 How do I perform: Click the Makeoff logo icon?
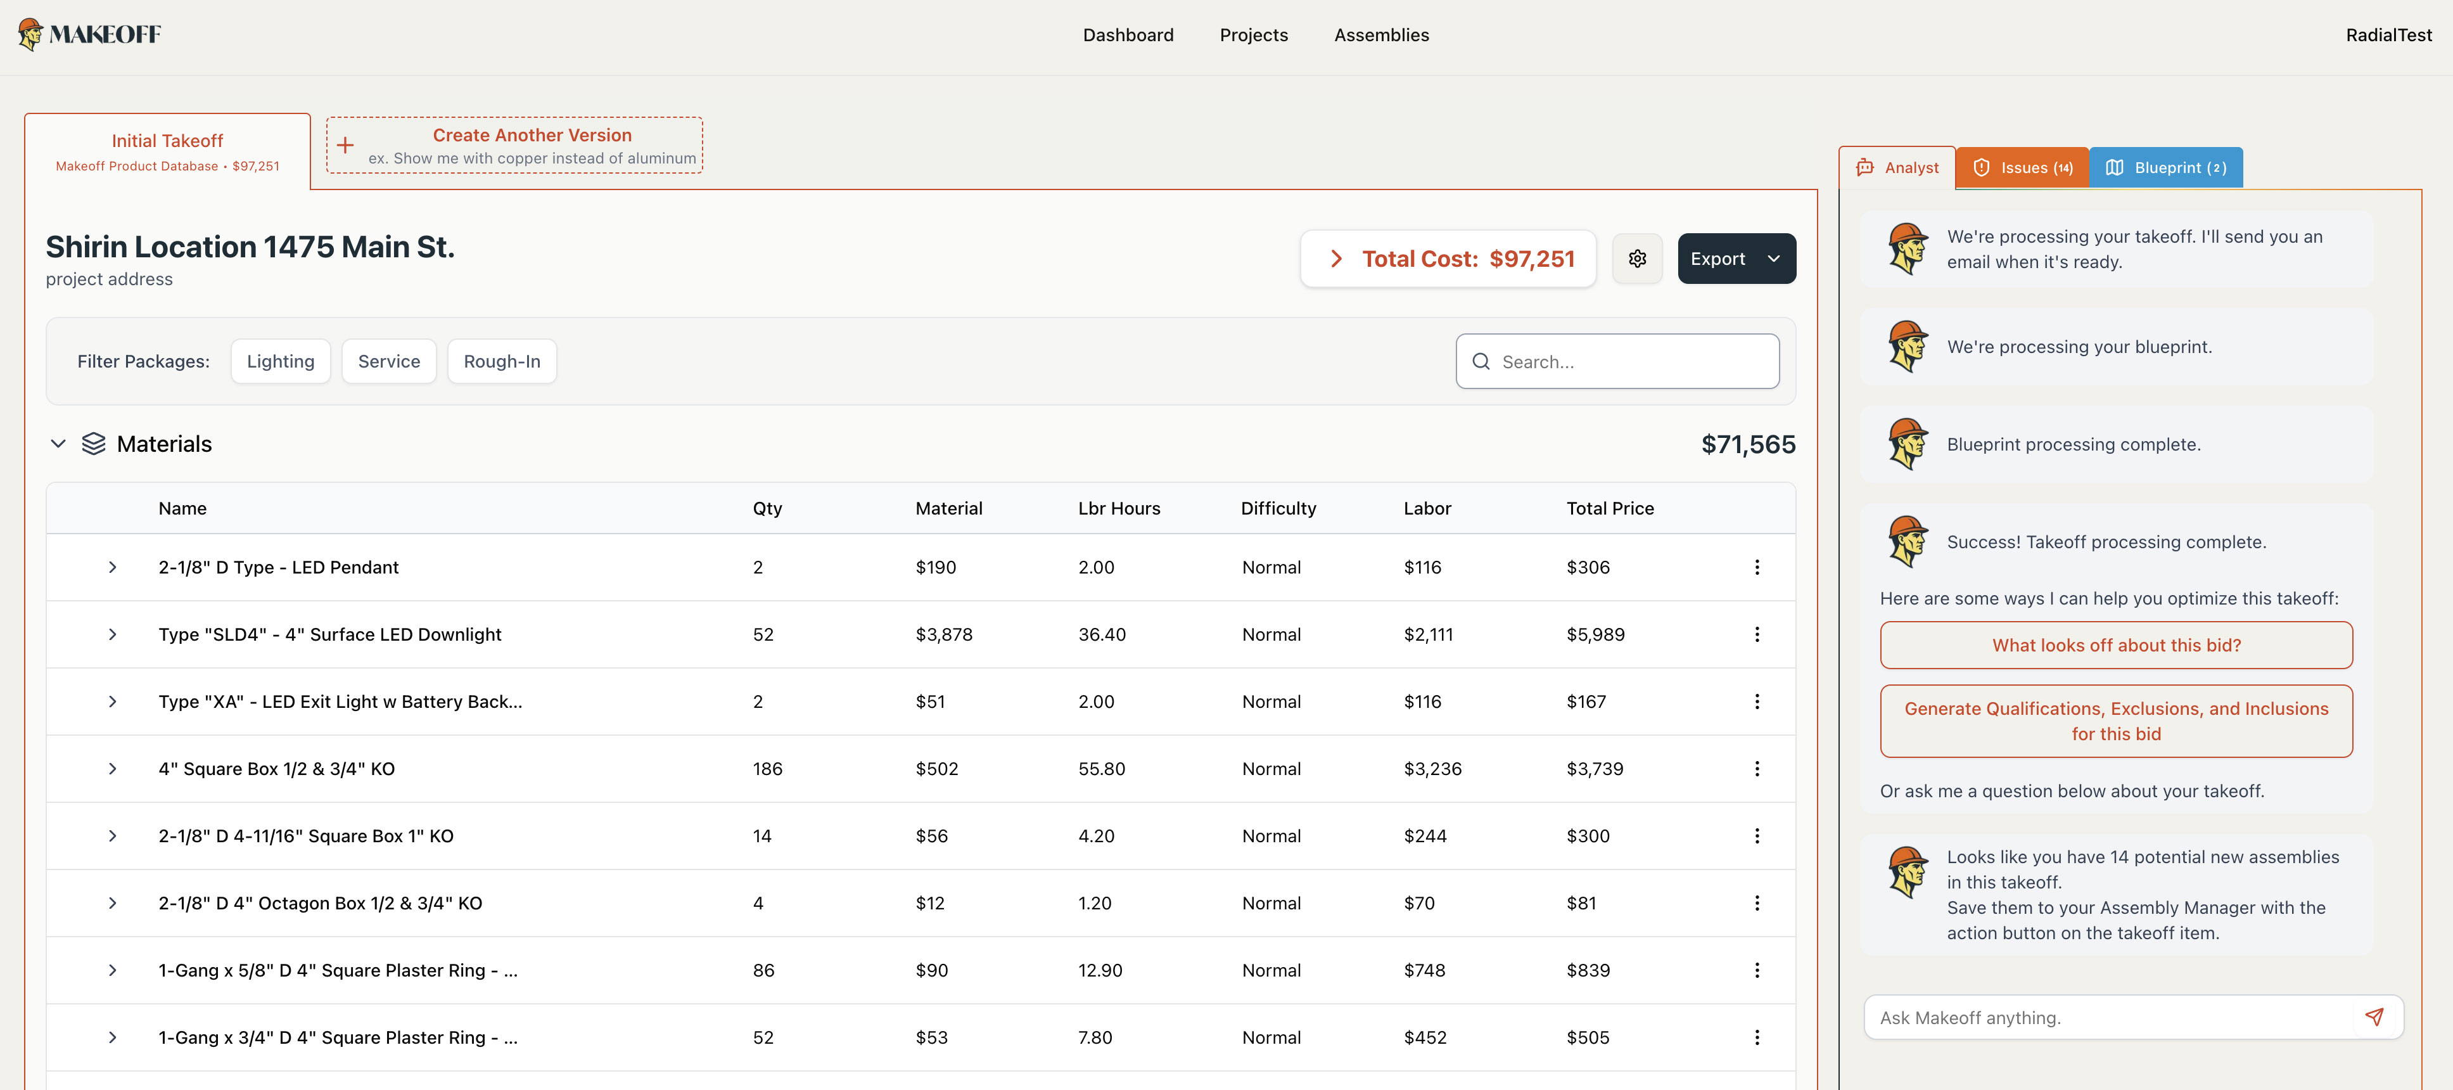point(32,34)
